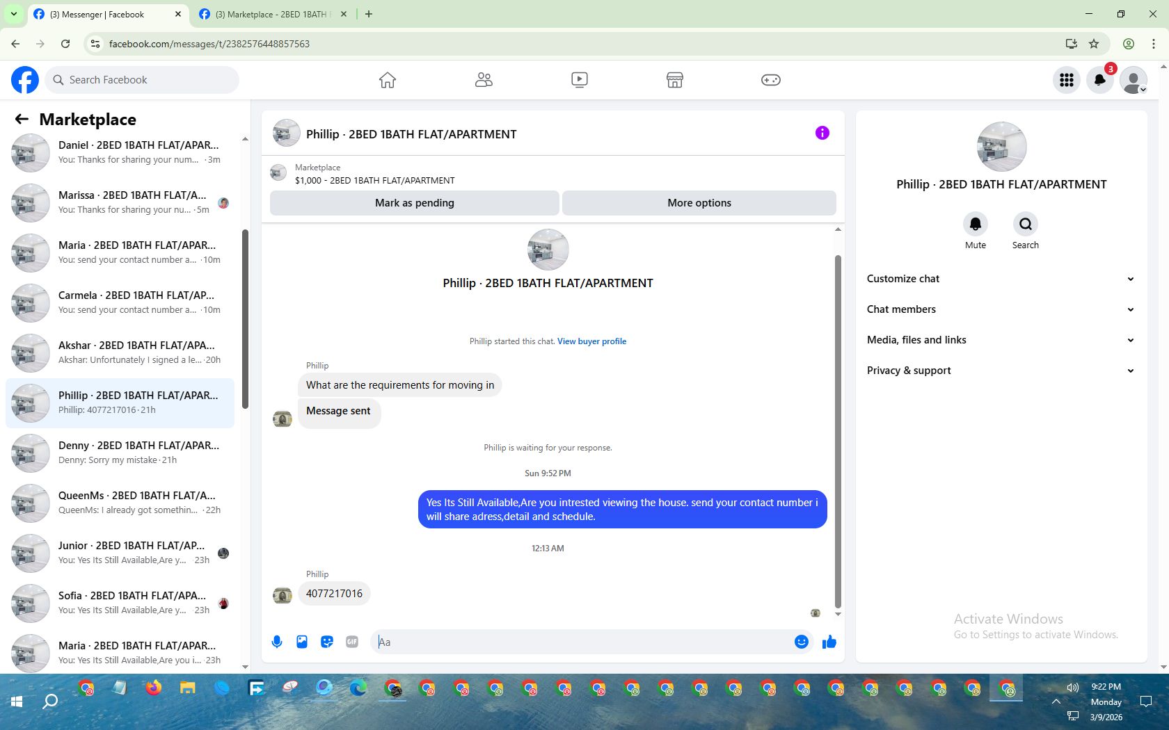Open the $1,000 2BED 1BATH listing link
Image resolution: width=1169 pixels, height=730 pixels.
click(375, 181)
